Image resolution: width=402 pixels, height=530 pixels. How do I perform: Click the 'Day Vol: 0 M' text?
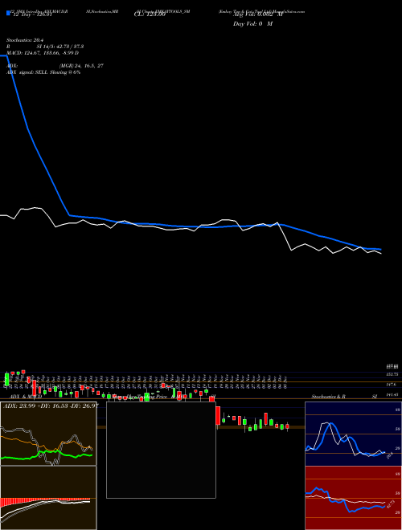pos(252,24)
